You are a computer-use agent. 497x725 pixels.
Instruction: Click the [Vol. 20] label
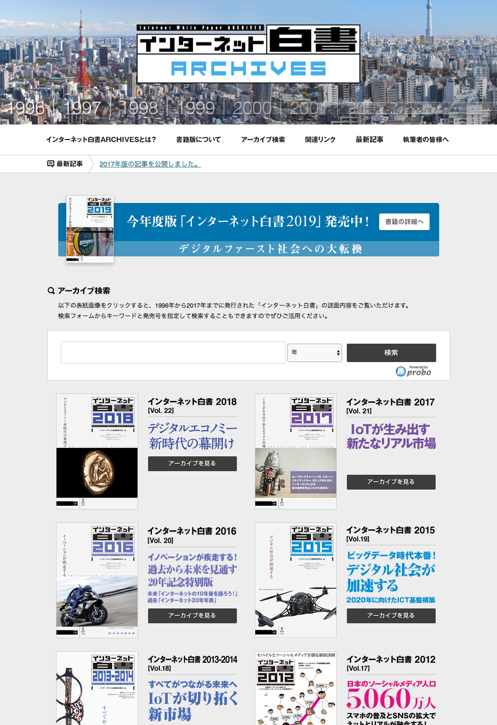[x=161, y=541]
